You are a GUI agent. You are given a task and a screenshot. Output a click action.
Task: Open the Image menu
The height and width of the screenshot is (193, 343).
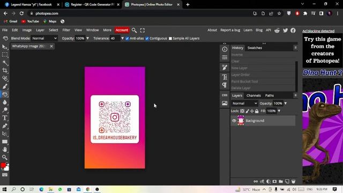[x=27, y=30]
